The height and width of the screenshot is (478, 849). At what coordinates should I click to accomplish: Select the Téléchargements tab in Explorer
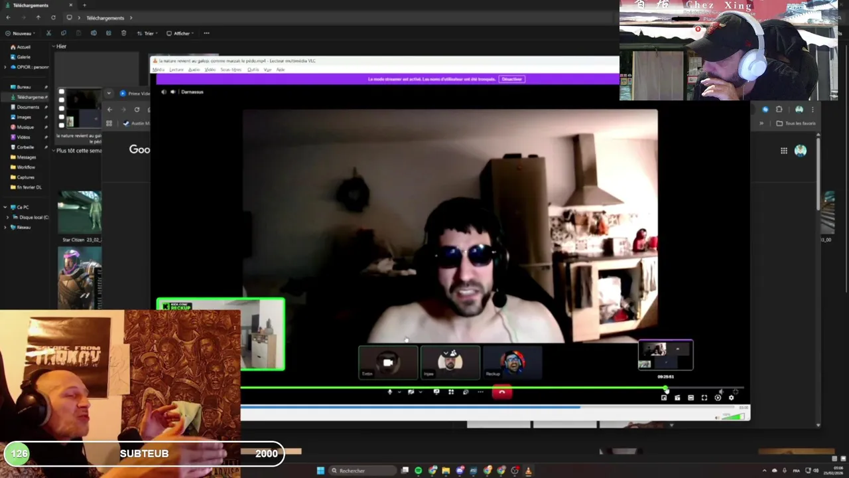click(x=38, y=5)
